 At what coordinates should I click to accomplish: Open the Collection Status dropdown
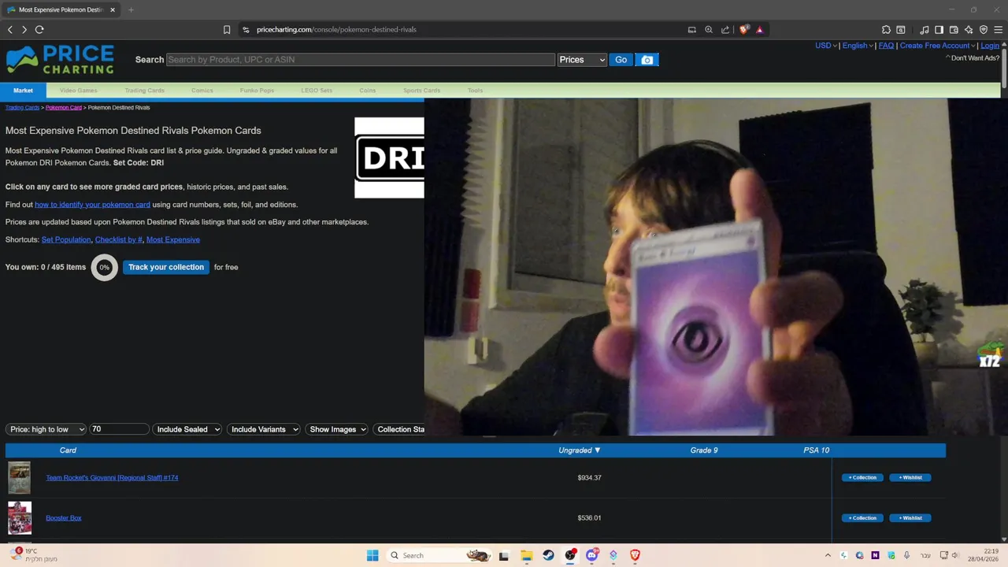click(x=399, y=429)
